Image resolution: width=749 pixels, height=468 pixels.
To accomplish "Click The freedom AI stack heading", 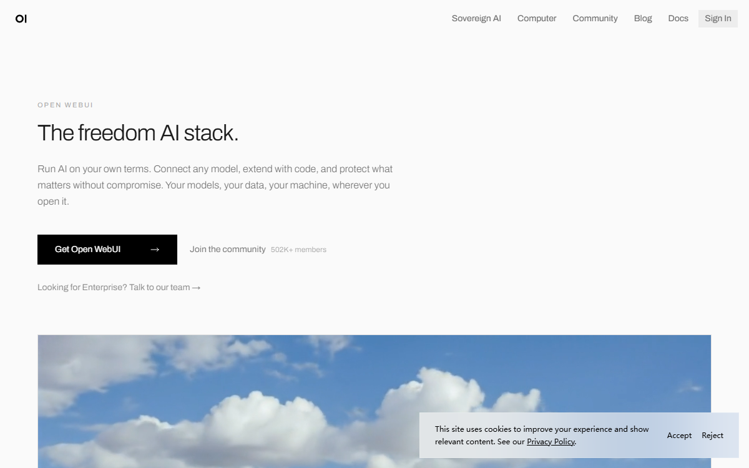I will tap(138, 133).
